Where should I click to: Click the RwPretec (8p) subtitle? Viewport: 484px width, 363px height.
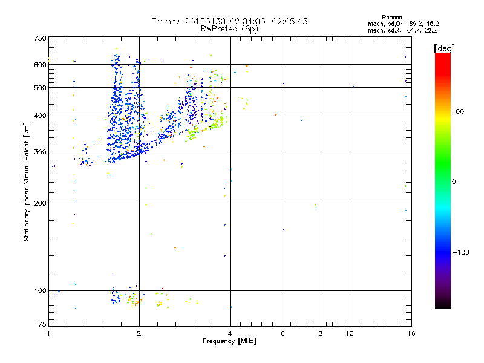tap(229, 29)
